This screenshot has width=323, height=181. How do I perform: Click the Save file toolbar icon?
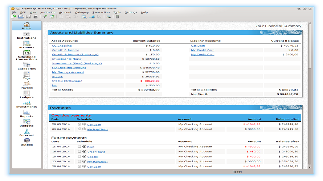point(28,17)
